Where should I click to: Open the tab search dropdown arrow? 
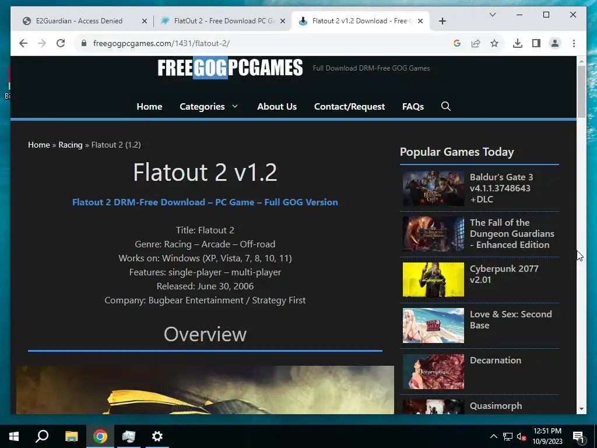point(492,15)
